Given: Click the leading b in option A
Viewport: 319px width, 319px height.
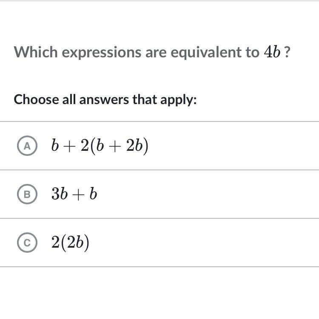Looking at the screenshot, I should coord(55,145).
